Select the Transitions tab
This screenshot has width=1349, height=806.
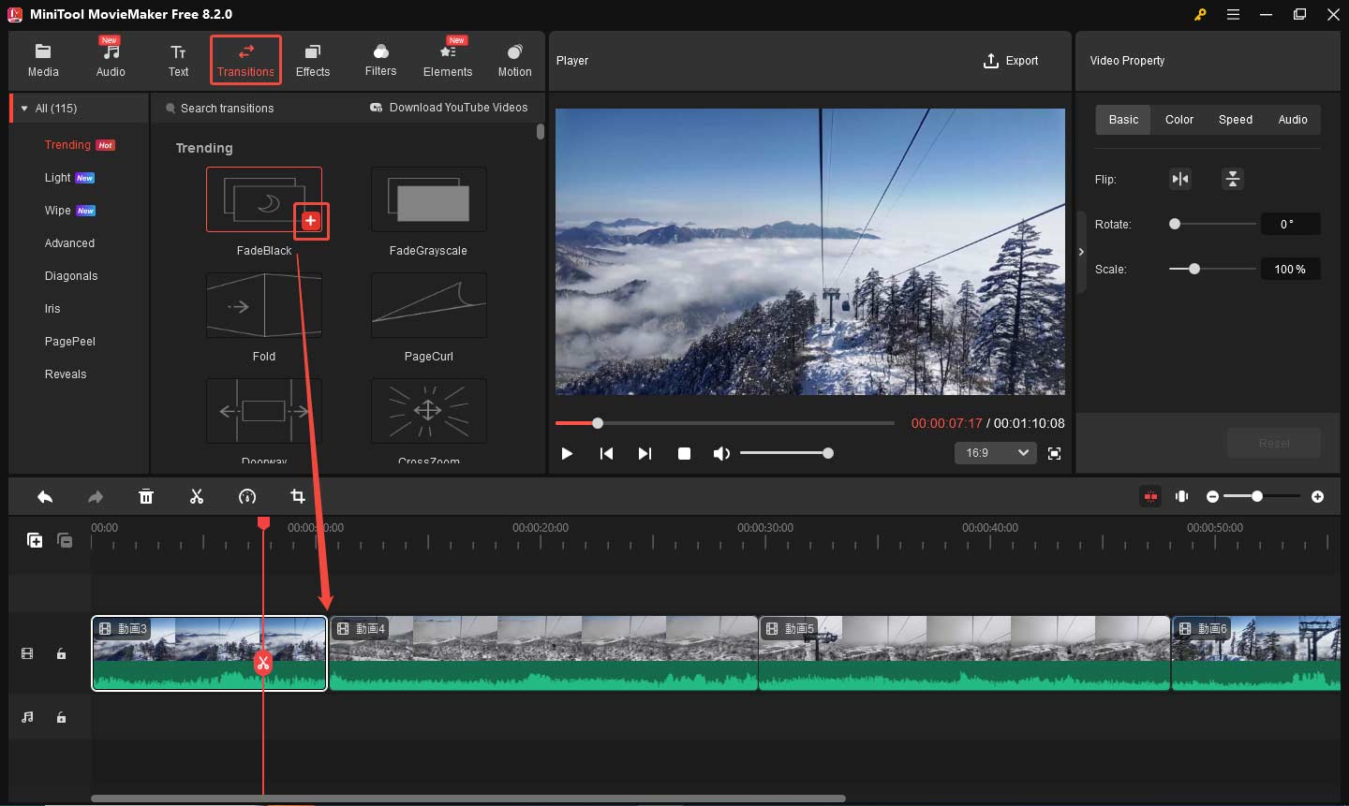pyautogui.click(x=245, y=60)
